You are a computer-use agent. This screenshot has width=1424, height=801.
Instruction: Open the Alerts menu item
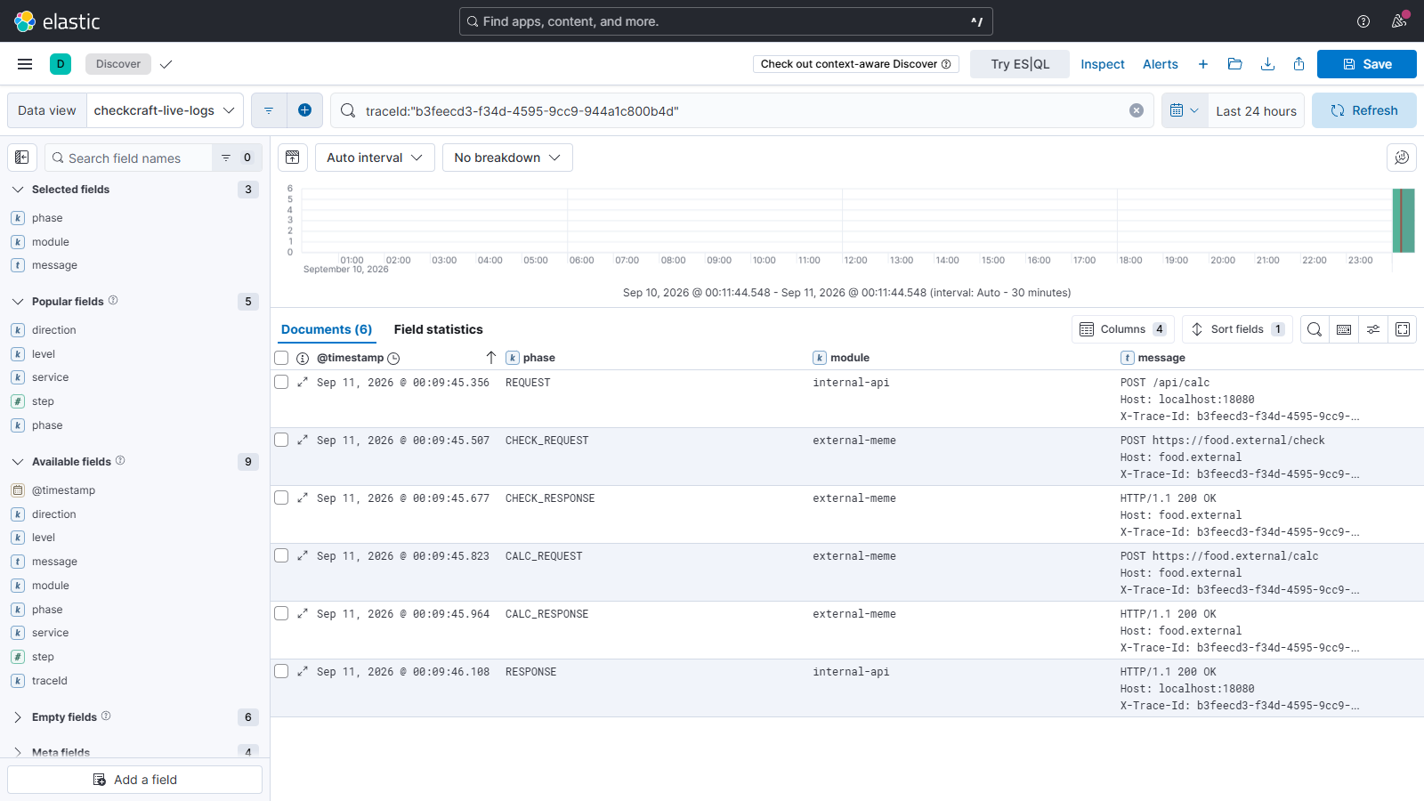pyautogui.click(x=1161, y=64)
